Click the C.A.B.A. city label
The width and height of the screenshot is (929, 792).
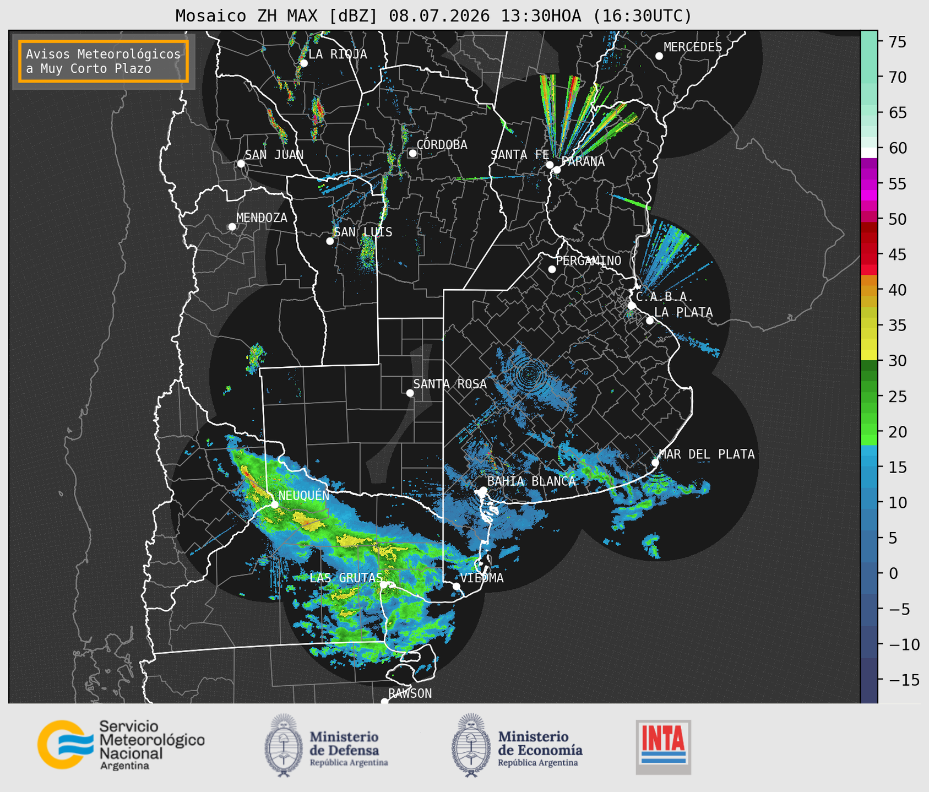coord(664,297)
